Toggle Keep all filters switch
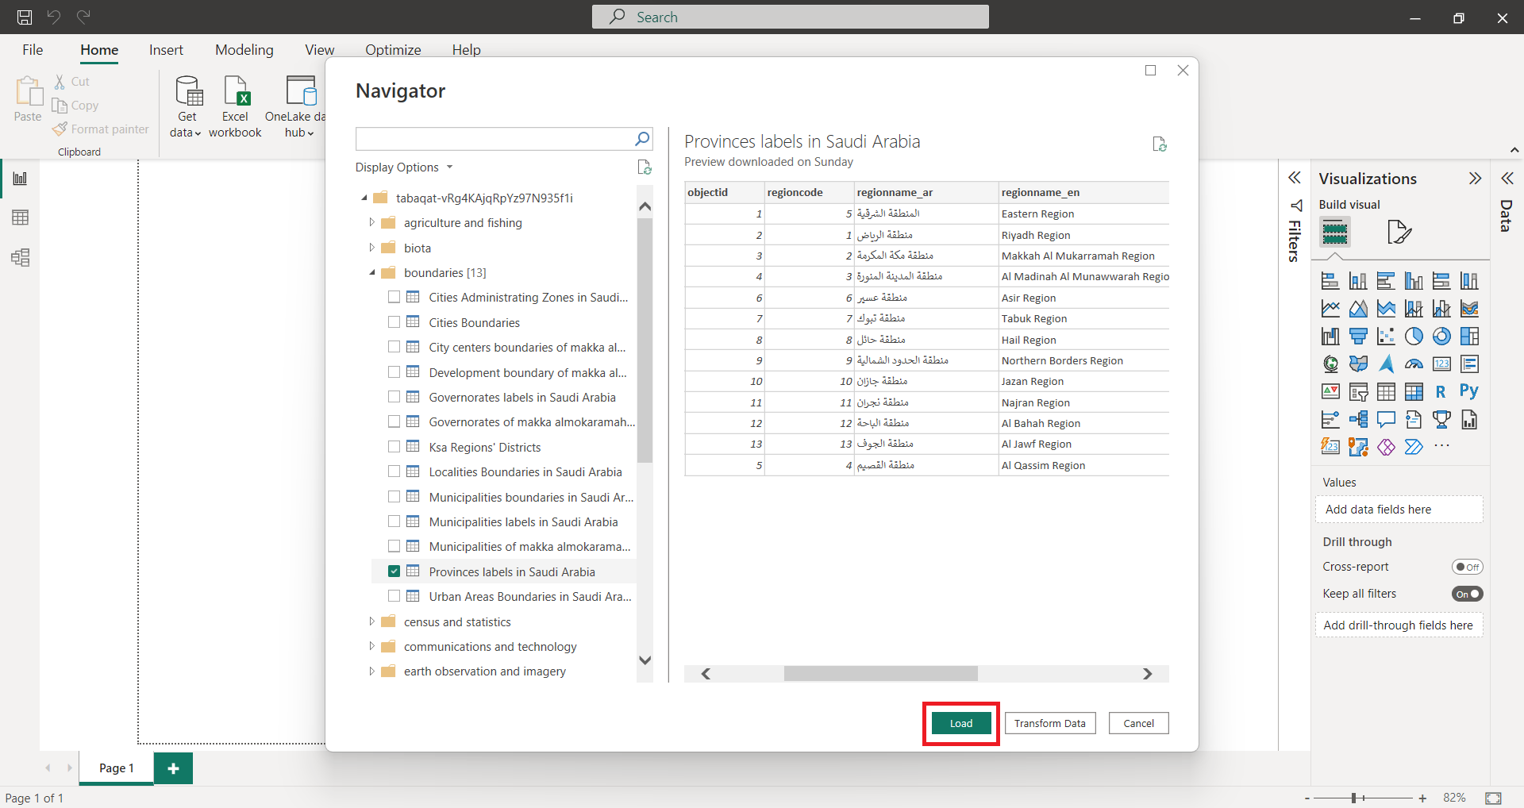This screenshot has width=1524, height=808. tap(1467, 594)
